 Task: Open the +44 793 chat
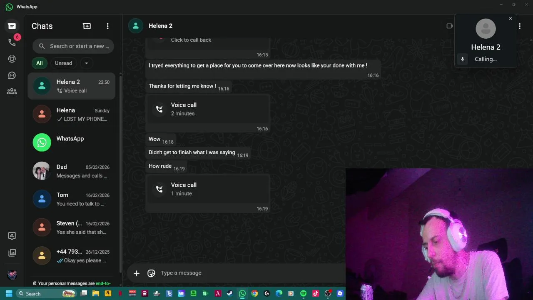pyautogui.click(x=71, y=256)
